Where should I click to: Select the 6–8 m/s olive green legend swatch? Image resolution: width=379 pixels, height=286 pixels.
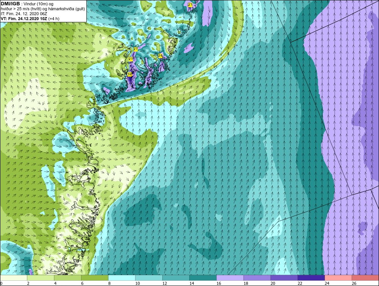click(95, 278)
